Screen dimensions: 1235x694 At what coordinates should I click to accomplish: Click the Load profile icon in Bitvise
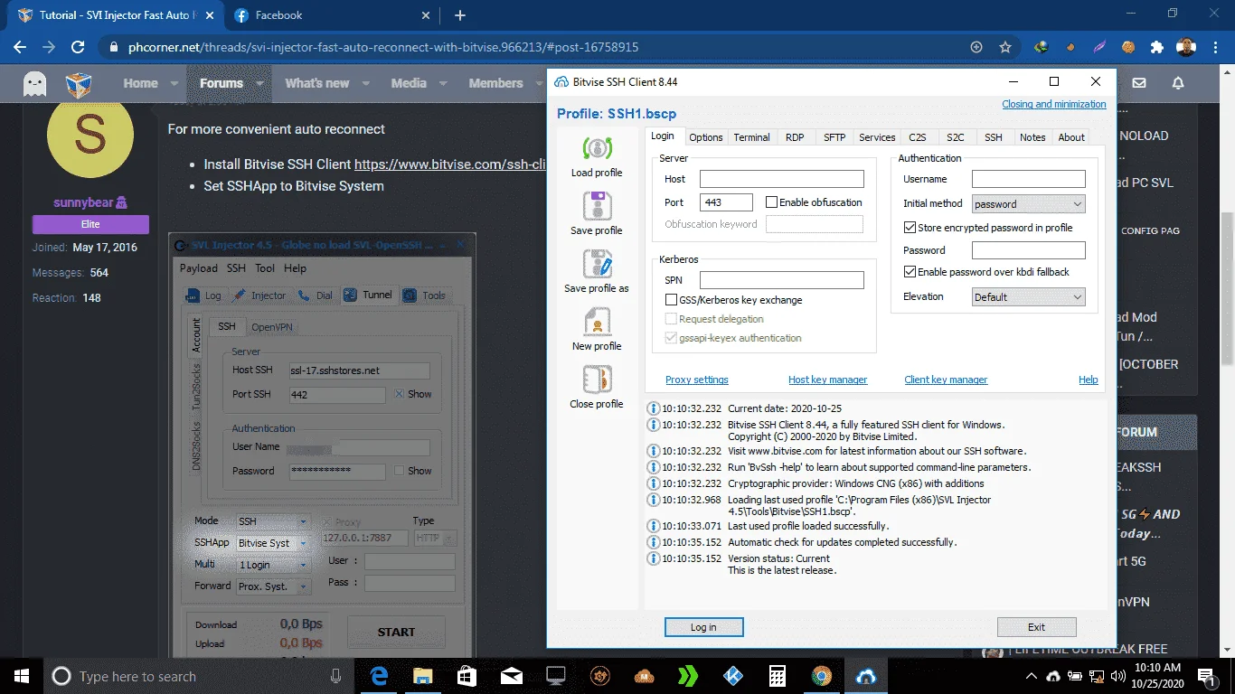point(597,148)
